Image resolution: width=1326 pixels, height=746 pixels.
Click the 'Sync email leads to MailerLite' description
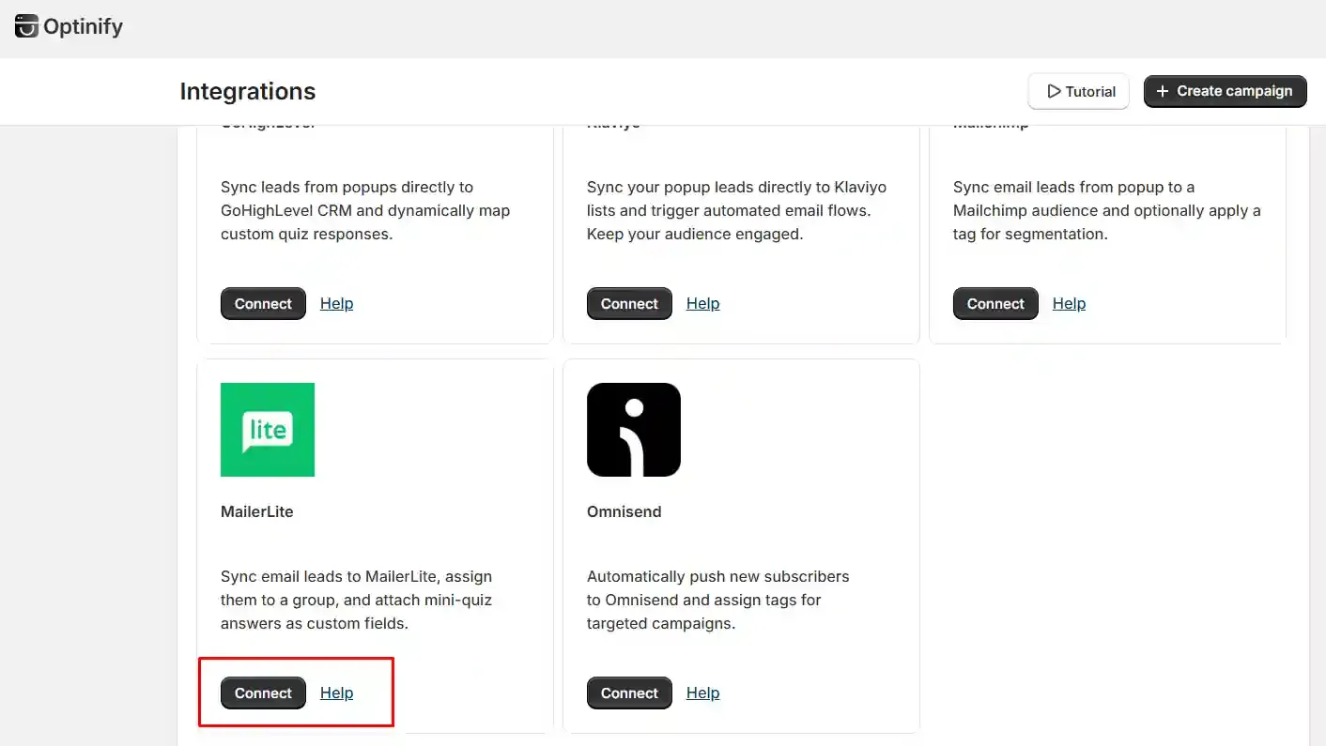pyautogui.click(x=357, y=600)
